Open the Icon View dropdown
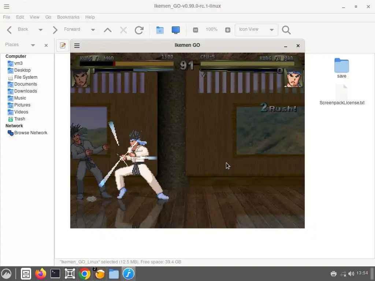Screen dimensions: 375x281 (x=256, y=30)
